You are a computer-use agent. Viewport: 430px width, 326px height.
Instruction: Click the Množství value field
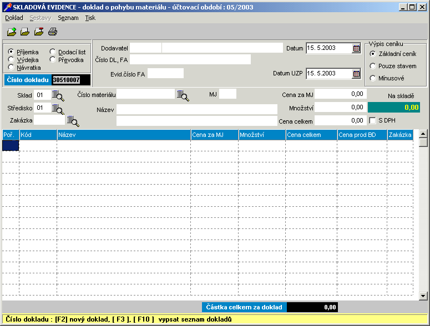click(341, 107)
